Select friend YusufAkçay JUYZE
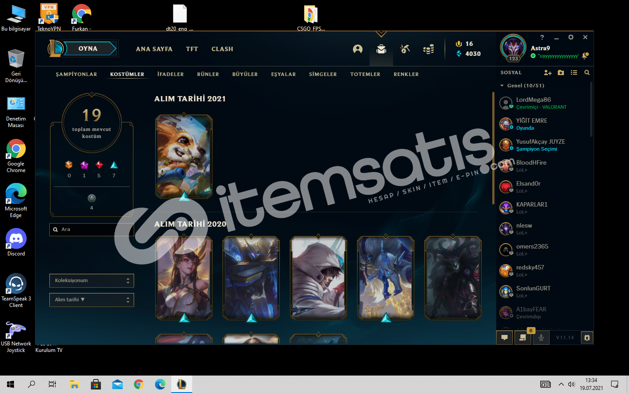This screenshot has width=629, height=393. [544, 145]
